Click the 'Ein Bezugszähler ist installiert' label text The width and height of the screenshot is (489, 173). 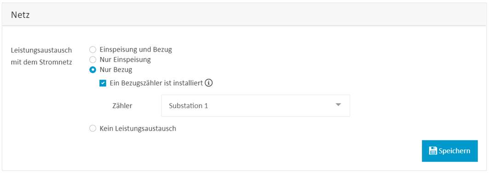pyautogui.click(x=156, y=83)
